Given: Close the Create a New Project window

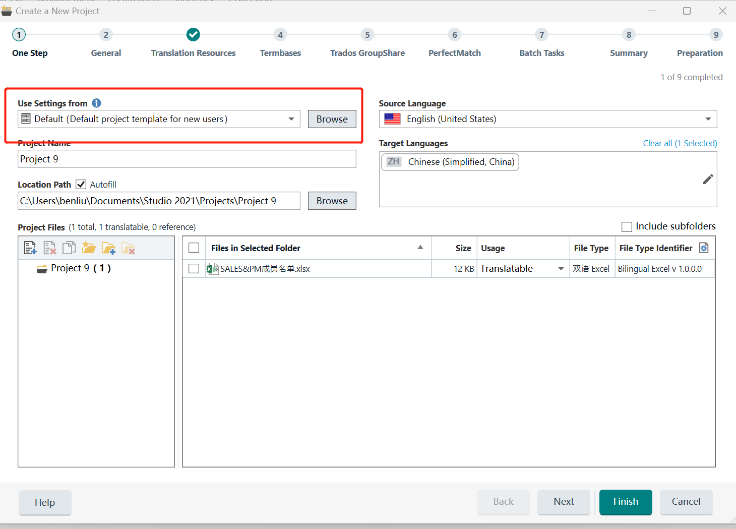Looking at the screenshot, I should (x=722, y=11).
